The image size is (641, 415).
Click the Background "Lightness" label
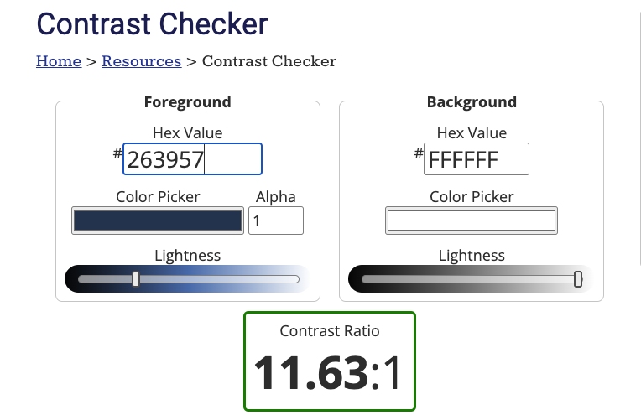coord(472,256)
